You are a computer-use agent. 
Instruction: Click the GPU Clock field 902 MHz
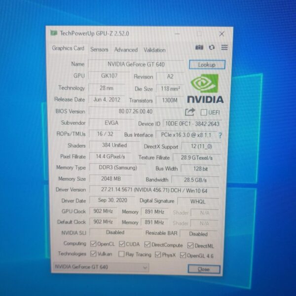[x=103, y=211]
